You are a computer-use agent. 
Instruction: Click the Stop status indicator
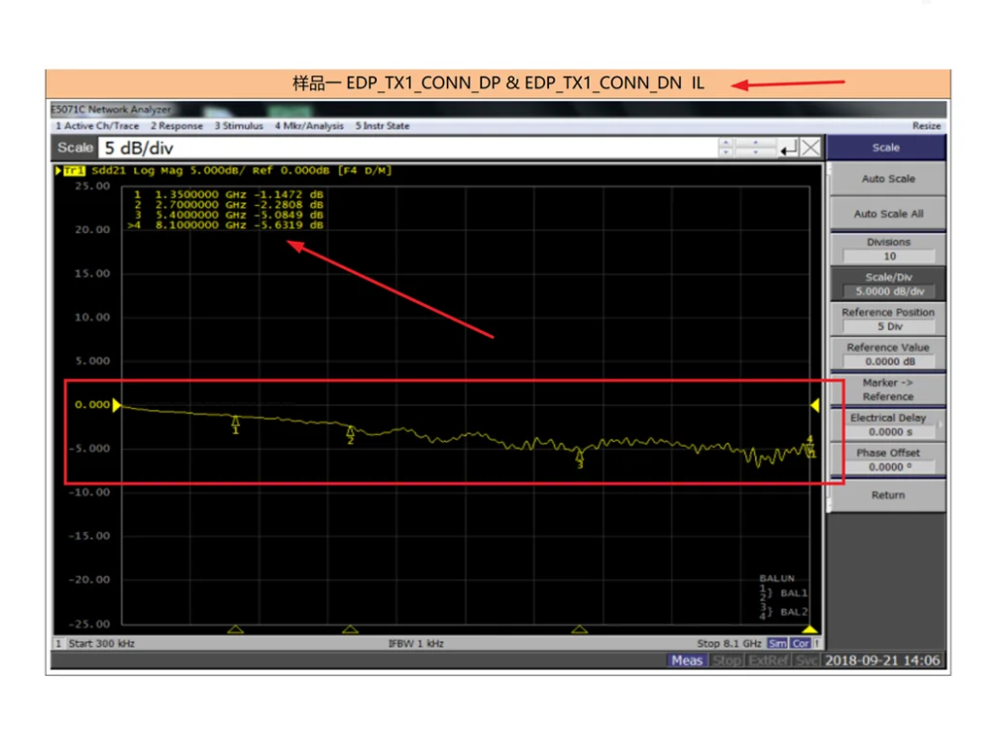click(727, 660)
